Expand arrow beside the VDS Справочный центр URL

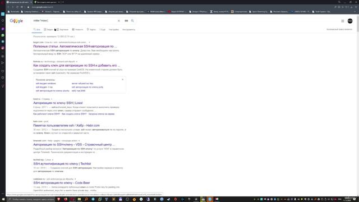[x=79, y=141]
